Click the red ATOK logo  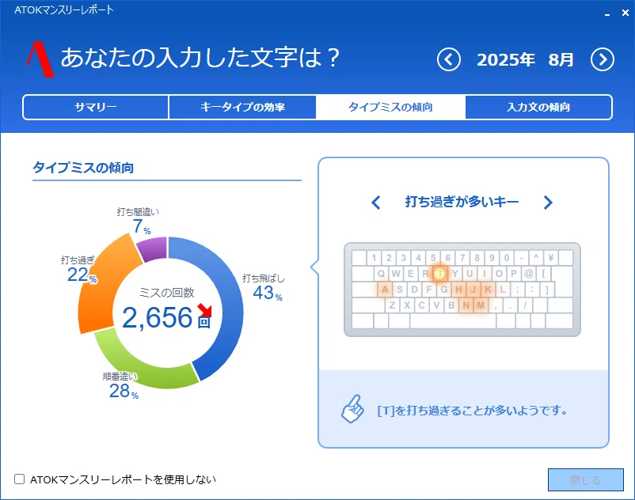(40, 59)
